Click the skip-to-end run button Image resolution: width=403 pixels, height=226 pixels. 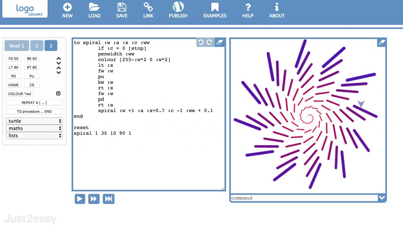coord(108,199)
